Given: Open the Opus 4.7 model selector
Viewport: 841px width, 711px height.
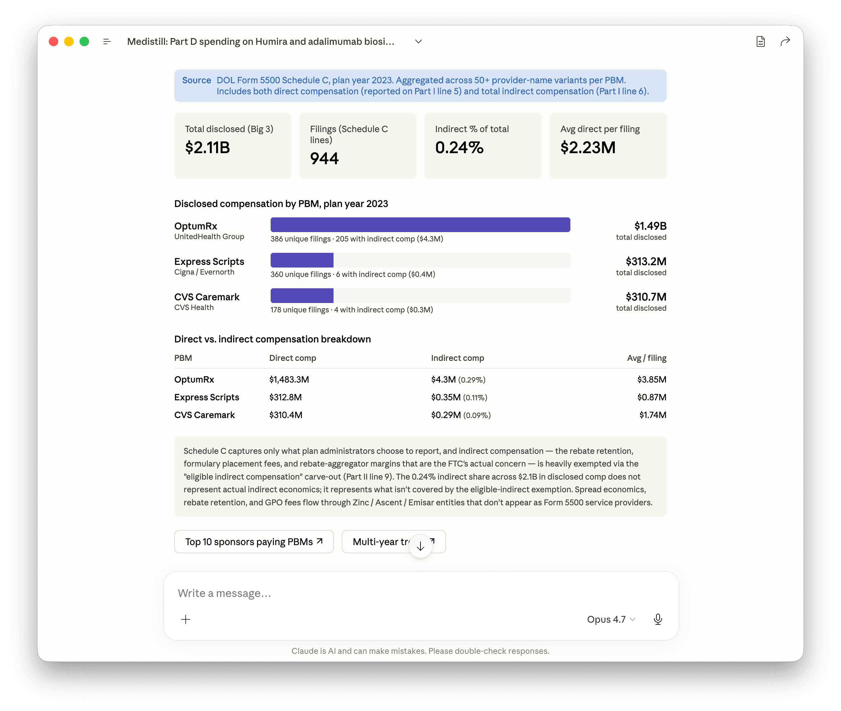Looking at the screenshot, I should pos(611,619).
